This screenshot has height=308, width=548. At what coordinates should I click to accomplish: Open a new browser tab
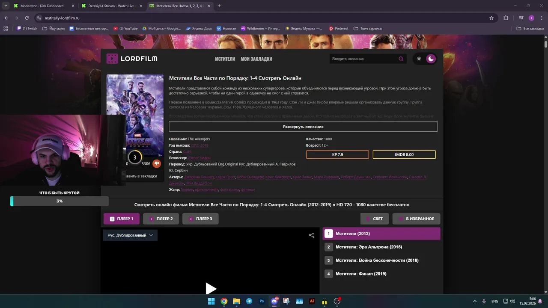click(219, 6)
